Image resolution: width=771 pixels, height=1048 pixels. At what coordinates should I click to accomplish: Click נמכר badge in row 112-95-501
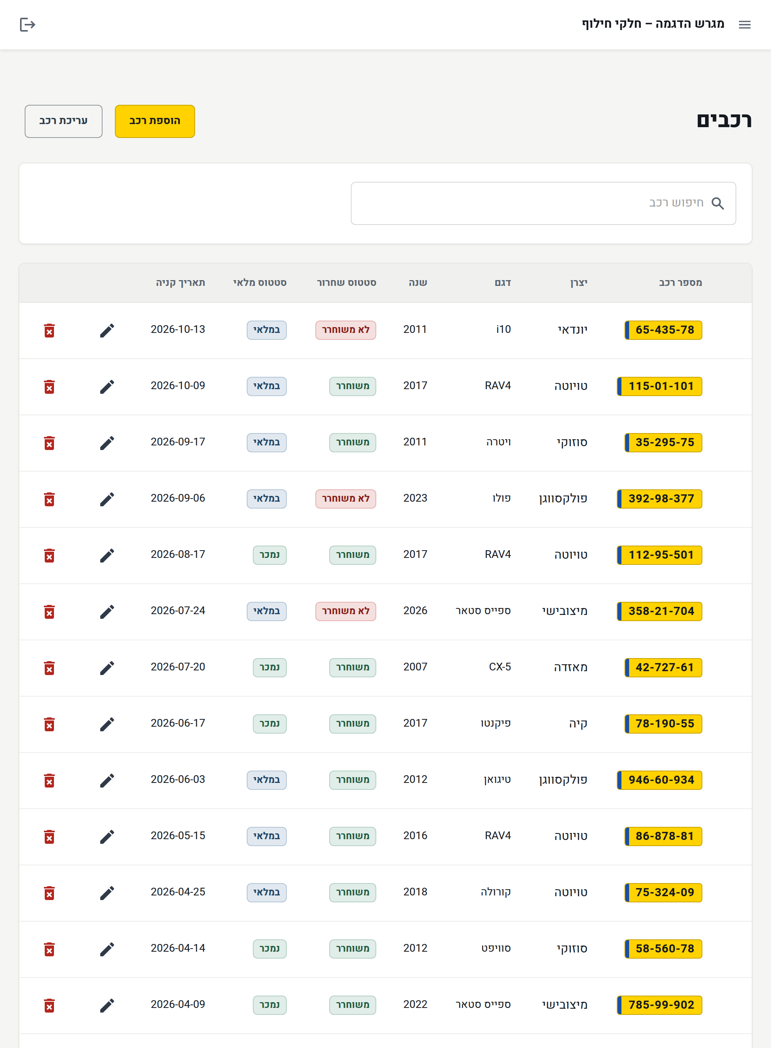pyautogui.click(x=270, y=555)
